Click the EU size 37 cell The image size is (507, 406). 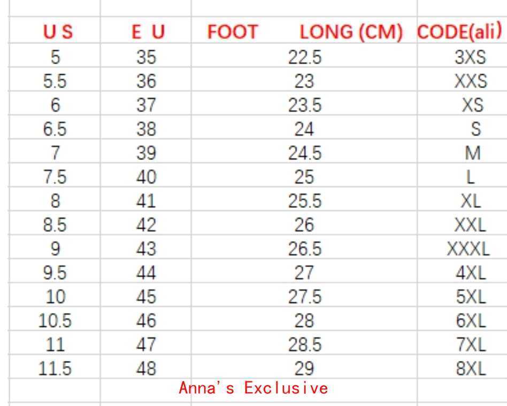coord(146,105)
